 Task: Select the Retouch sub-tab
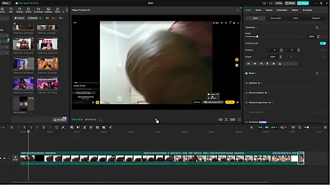tap(316, 18)
